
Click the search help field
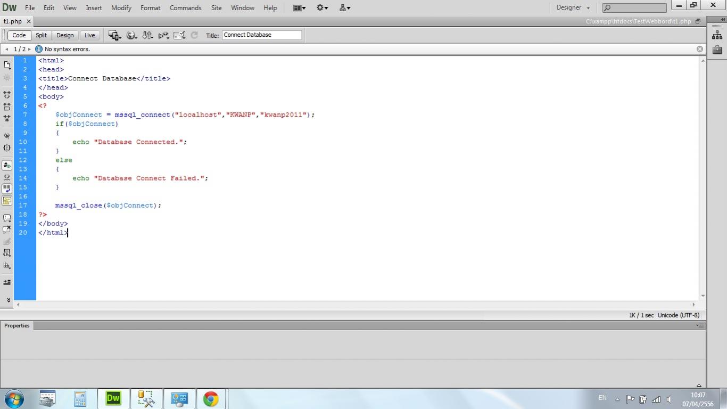[x=634, y=8]
